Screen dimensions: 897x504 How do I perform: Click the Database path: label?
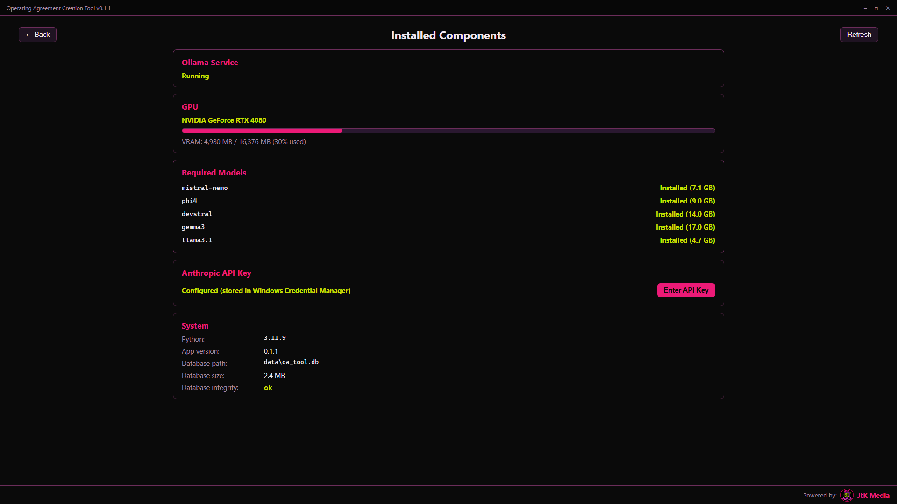[x=204, y=364]
